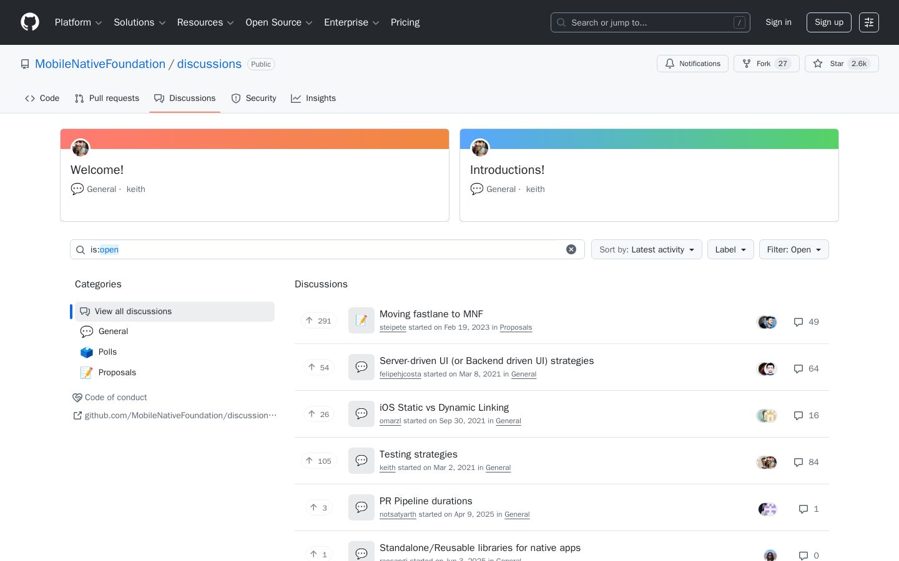Click participant avatars on Testing strategies row
Image resolution: width=899 pixels, height=561 pixels.
tap(767, 463)
